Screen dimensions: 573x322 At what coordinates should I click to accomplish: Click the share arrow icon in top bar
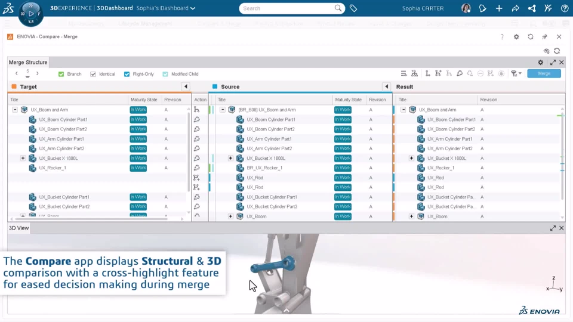[515, 8]
